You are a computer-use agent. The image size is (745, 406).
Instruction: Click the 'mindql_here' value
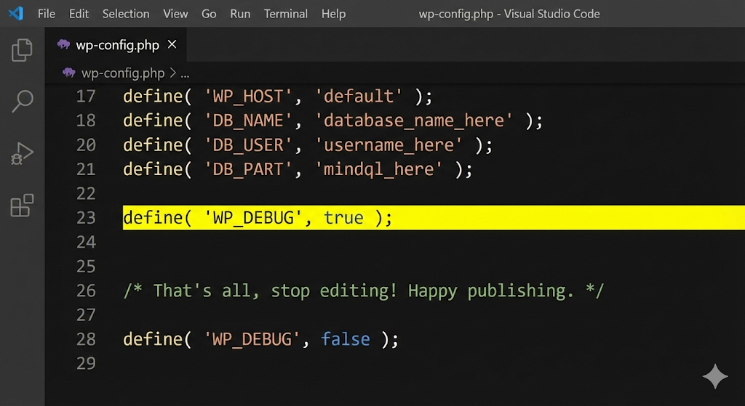378,170
